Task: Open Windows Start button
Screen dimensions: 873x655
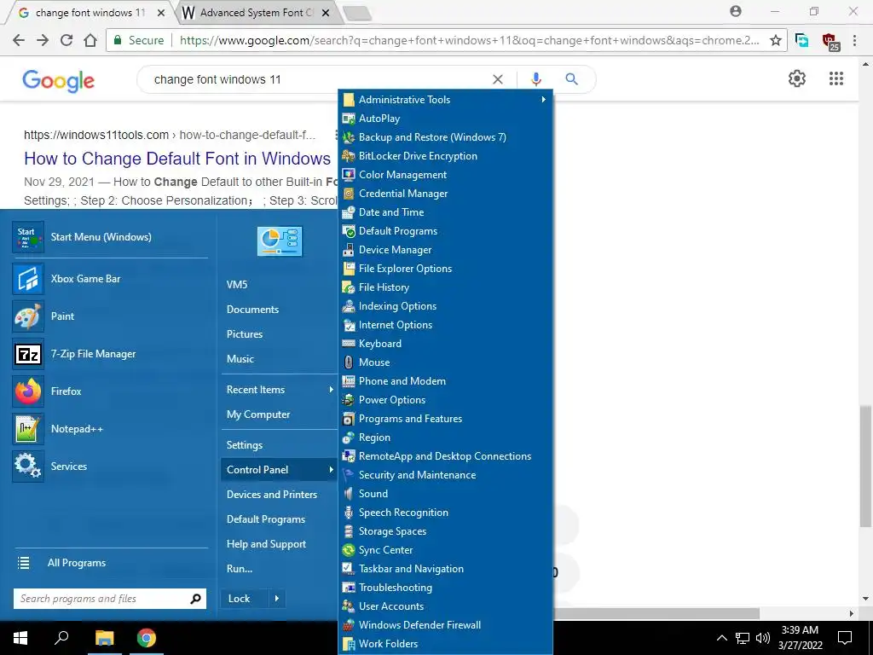Action: pos(20,638)
